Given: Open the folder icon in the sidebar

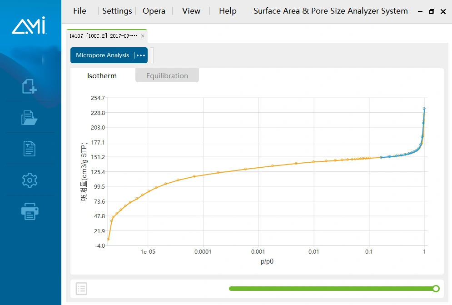Looking at the screenshot, I should (x=30, y=117).
